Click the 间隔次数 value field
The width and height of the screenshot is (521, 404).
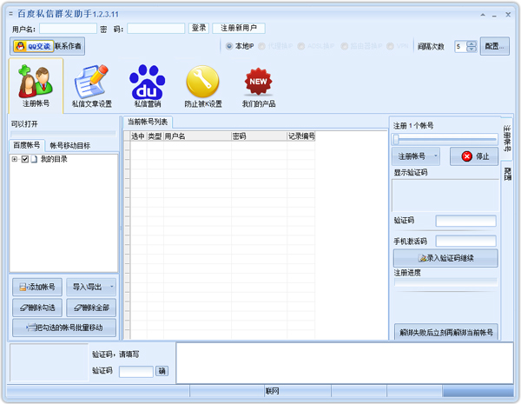pos(461,47)
